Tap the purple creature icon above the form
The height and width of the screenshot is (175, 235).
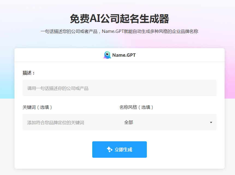107,55
